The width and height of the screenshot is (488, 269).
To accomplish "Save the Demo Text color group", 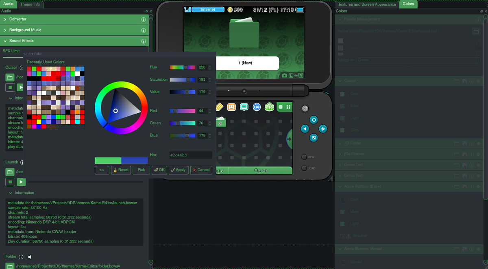I will (x=464, y=176).
